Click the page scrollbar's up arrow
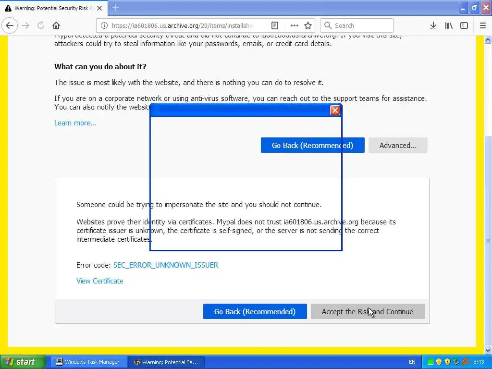 click(488, 39)
